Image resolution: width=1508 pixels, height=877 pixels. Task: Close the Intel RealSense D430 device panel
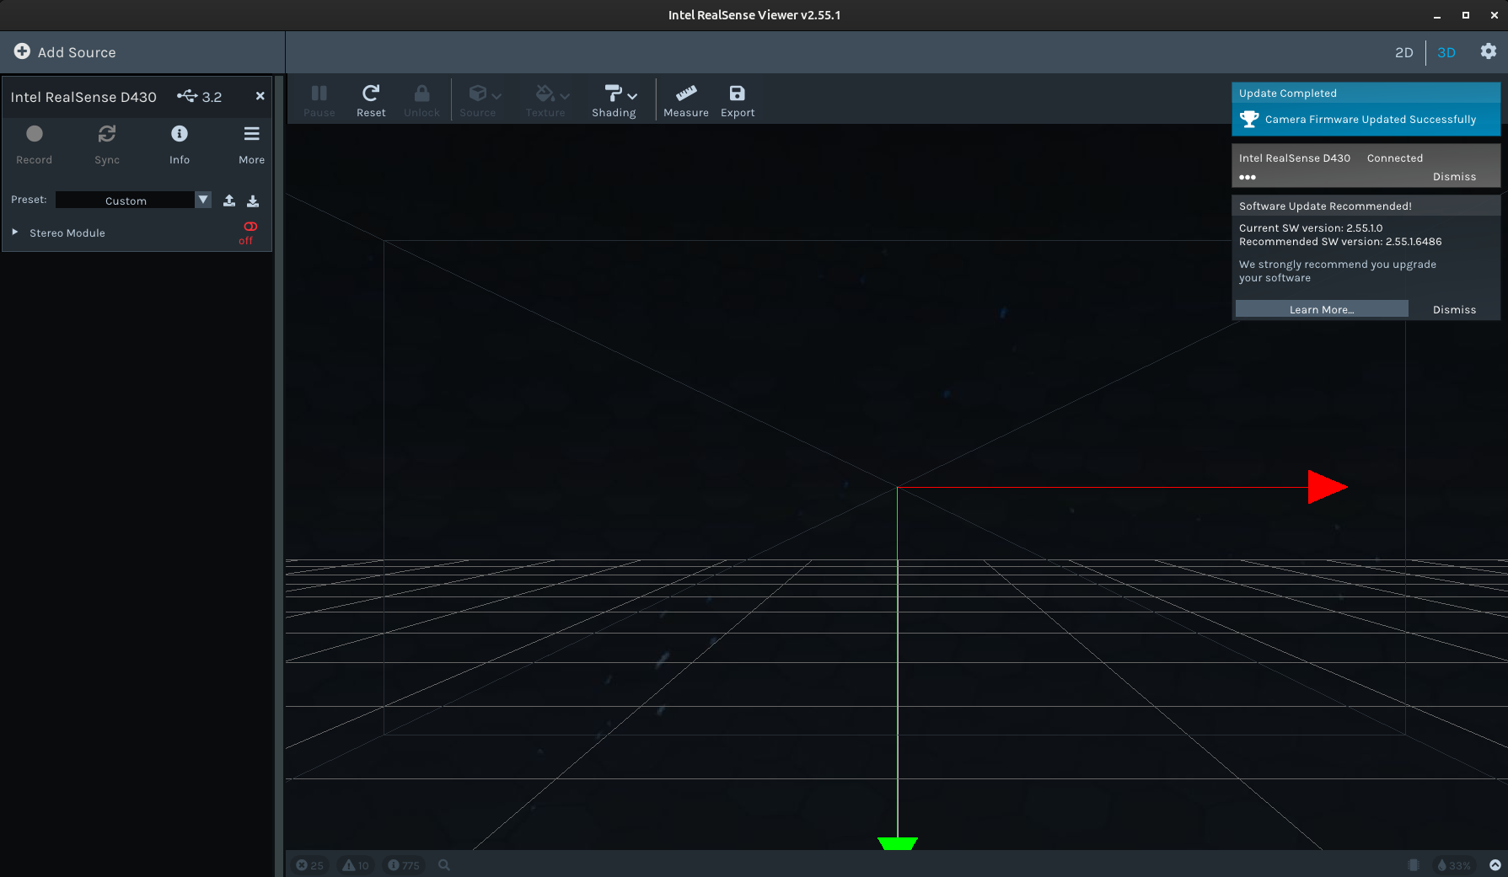pyautogui.click(x=260, y=96)
